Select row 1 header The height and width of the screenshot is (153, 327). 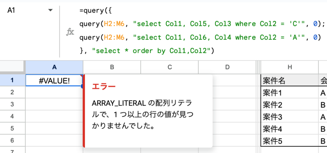[13, 80]
